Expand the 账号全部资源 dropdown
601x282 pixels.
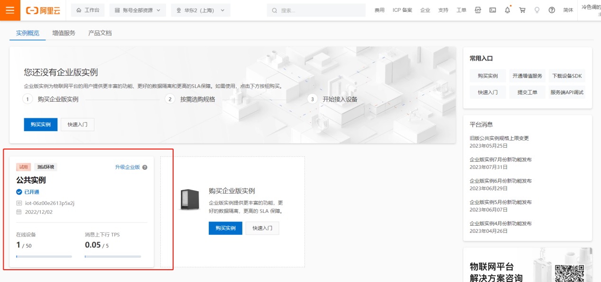click(138, 10)
